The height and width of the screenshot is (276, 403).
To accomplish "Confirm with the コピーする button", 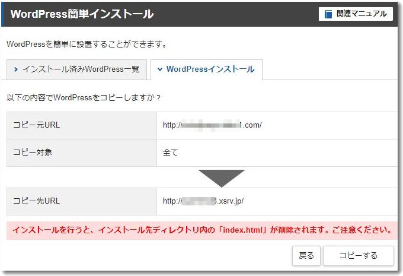I will [x=358, y=256].
